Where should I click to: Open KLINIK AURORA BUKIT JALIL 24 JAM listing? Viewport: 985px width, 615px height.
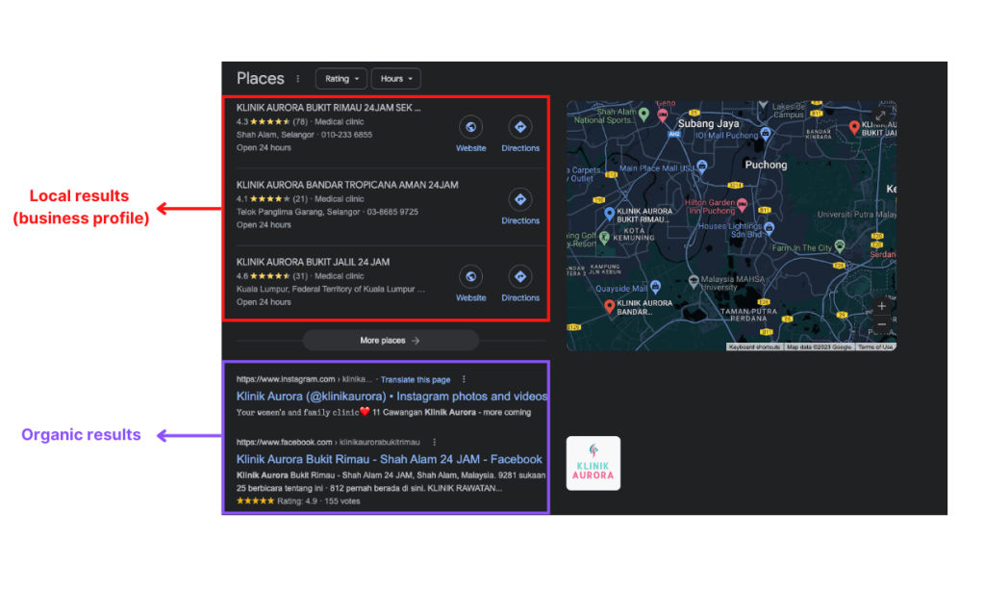(x=313, y=262)
